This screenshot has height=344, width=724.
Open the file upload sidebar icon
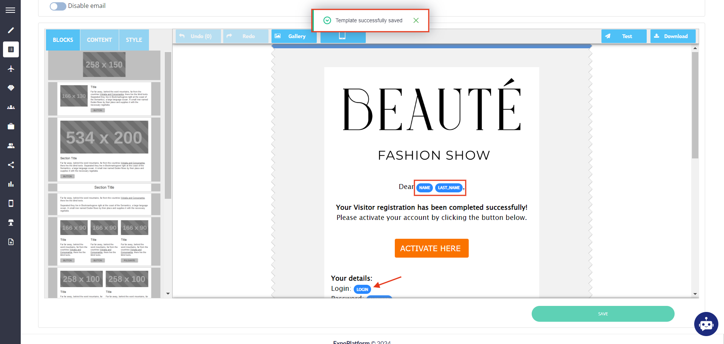11,242
